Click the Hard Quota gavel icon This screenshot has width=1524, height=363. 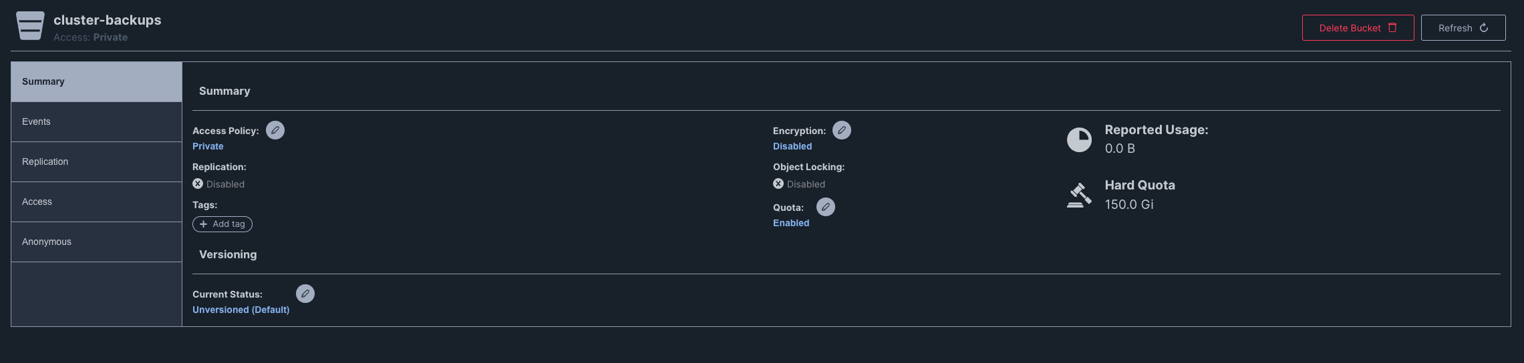coord(1079,195)
